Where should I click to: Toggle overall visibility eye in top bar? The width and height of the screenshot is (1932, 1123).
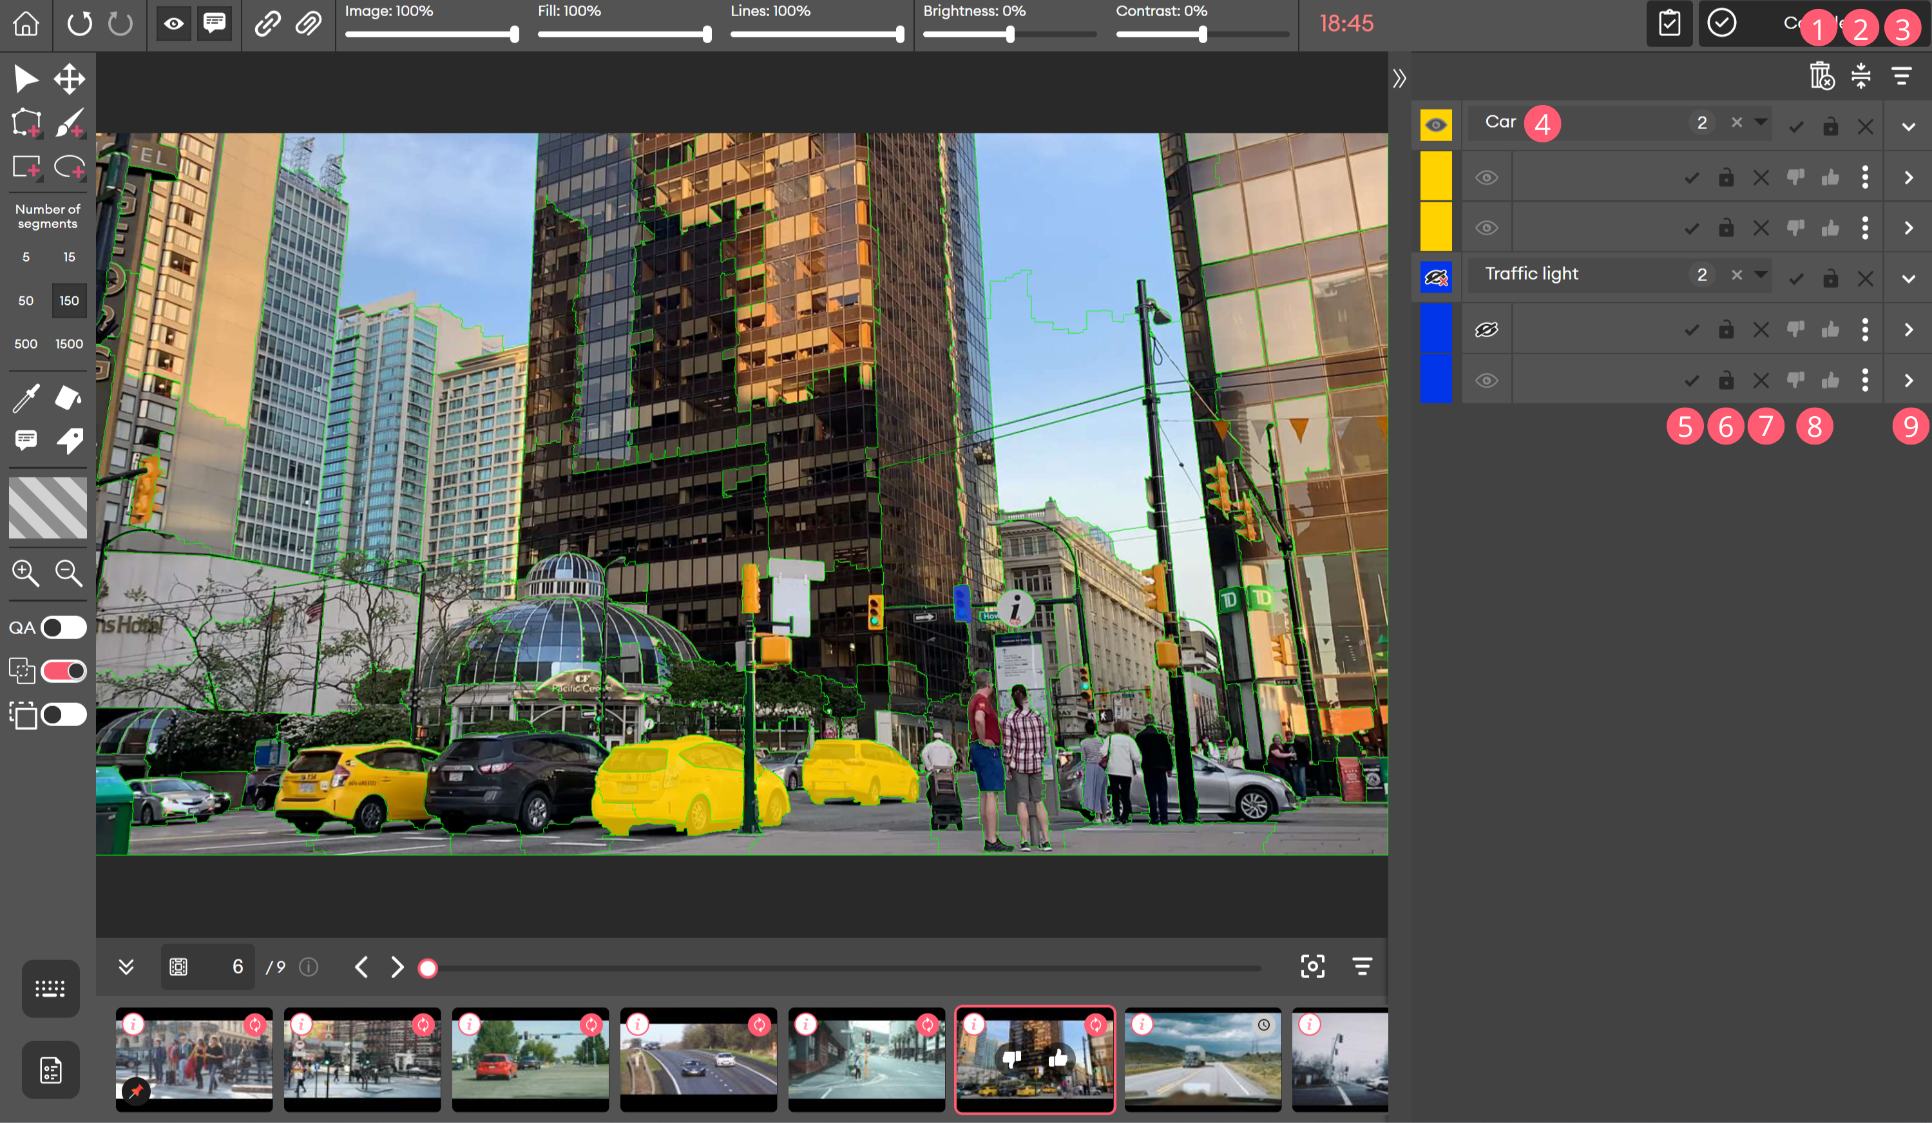coord(174,24)
